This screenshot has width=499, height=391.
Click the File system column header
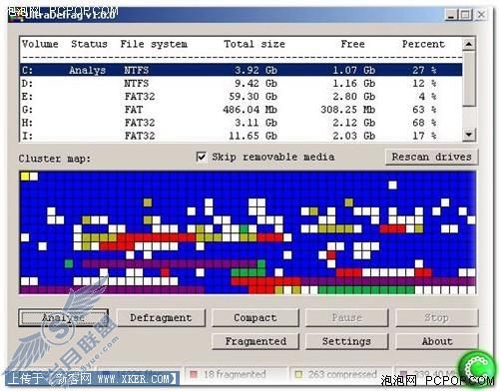click(154, 44)
